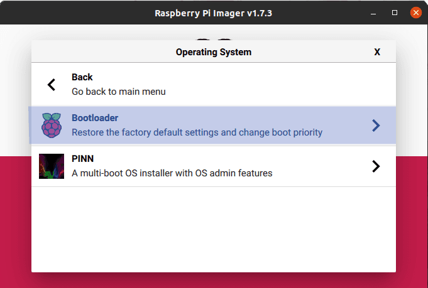This screenshot has width=428, height=288.
Task: Close the Raspberry Pi Imager window
Action: pos(415,13)
